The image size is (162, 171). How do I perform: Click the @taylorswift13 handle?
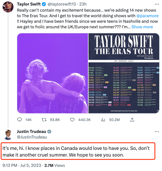point(62,4)
